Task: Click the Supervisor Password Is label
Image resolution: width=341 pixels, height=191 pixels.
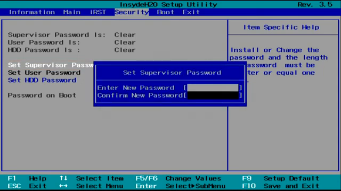Action: pyautogui.click(x=56, y=35)
